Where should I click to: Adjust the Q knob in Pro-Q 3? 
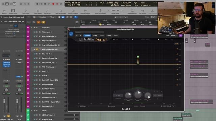click(x=147, y=95)
